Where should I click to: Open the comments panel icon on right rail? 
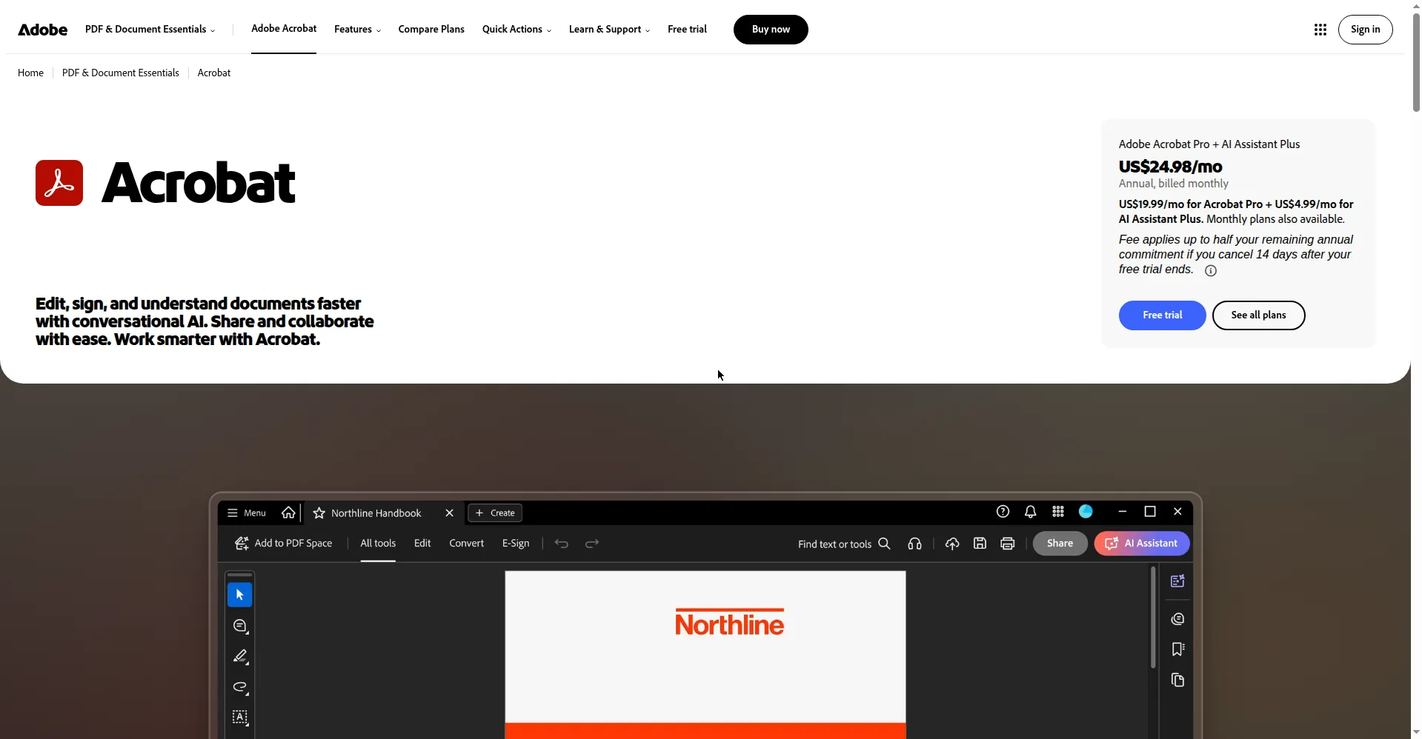[1177, 618]
